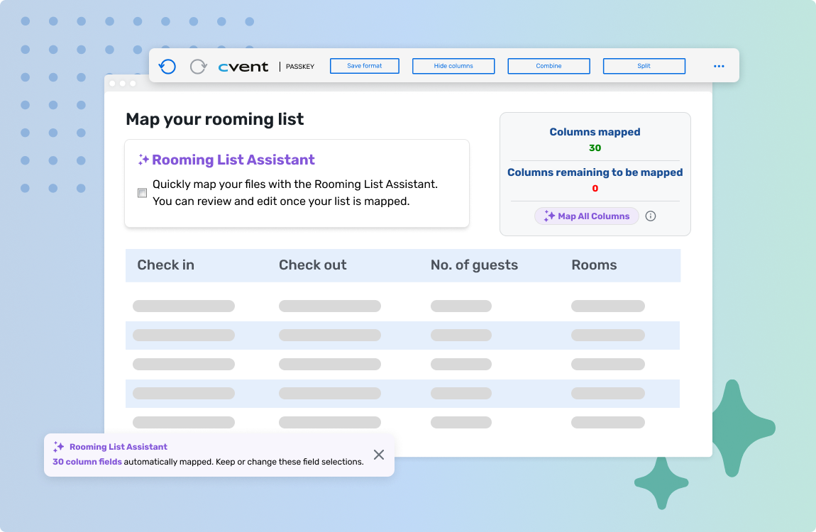This screenshot has height=532, width=816.
Task: Click the PASSKEY label in the toolbar
Action: [299, 66]
